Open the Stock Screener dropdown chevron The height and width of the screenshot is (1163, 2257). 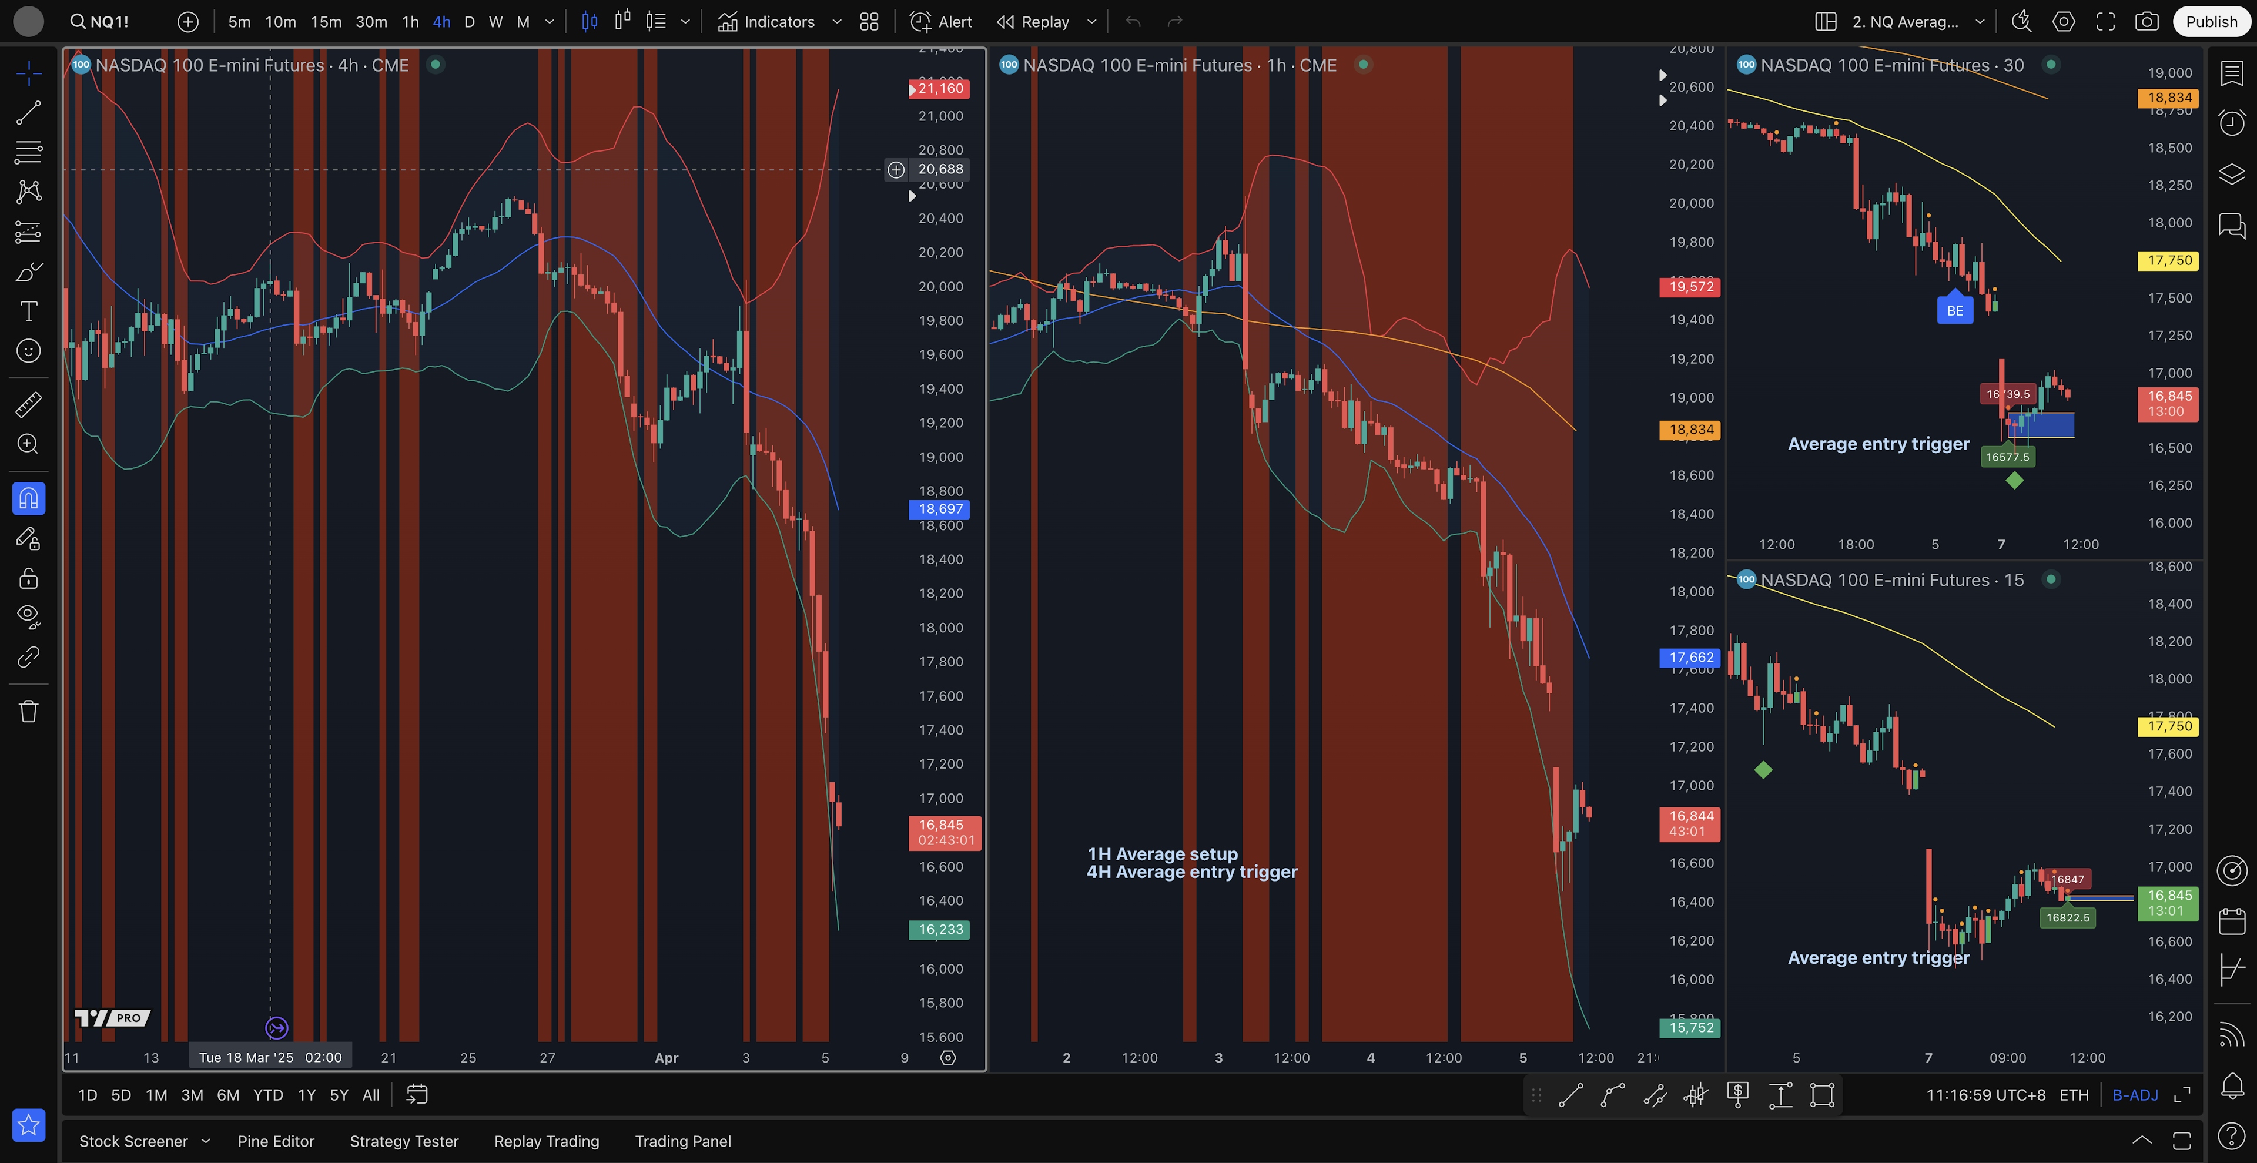pyautogui.click(x=206, y=1141)
